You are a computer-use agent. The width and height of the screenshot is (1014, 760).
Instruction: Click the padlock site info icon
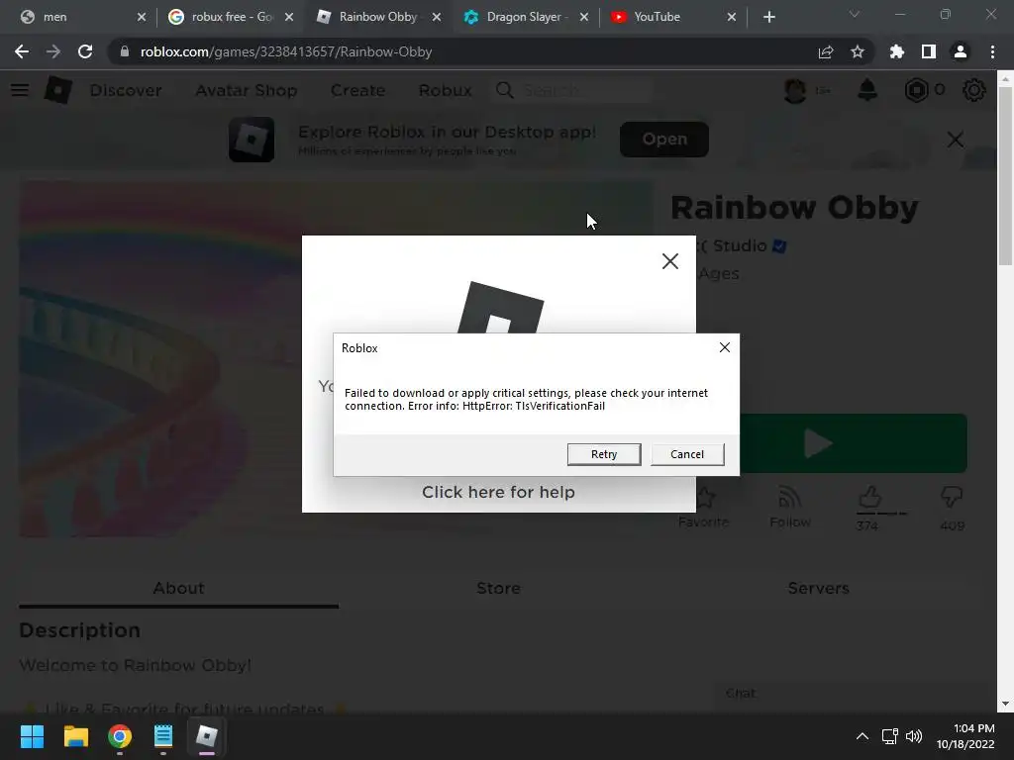[x=125, y=51]
